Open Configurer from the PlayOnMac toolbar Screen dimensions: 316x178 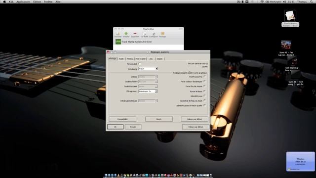[154, 35]
